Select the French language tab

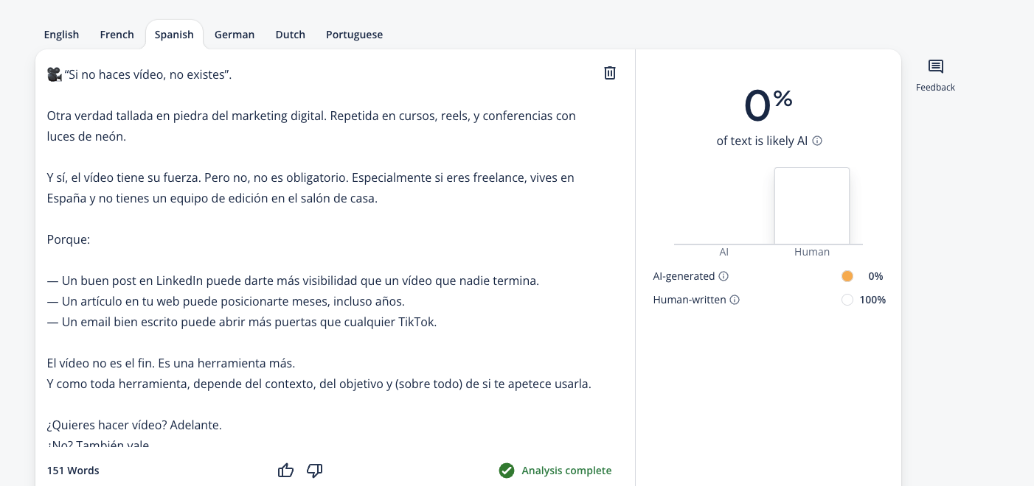[x=117, y=35]
